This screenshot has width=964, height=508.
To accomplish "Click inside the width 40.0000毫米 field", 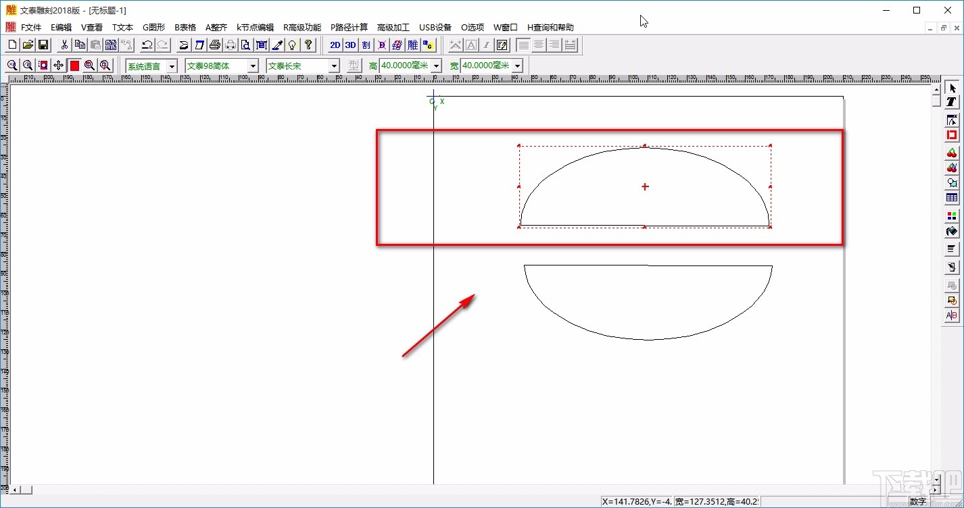I will click(x=486, y=66).
